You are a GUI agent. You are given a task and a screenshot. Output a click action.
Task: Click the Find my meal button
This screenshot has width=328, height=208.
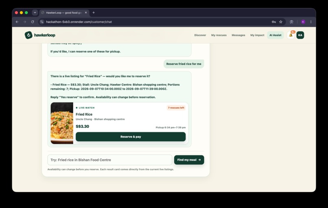[189, 160]
